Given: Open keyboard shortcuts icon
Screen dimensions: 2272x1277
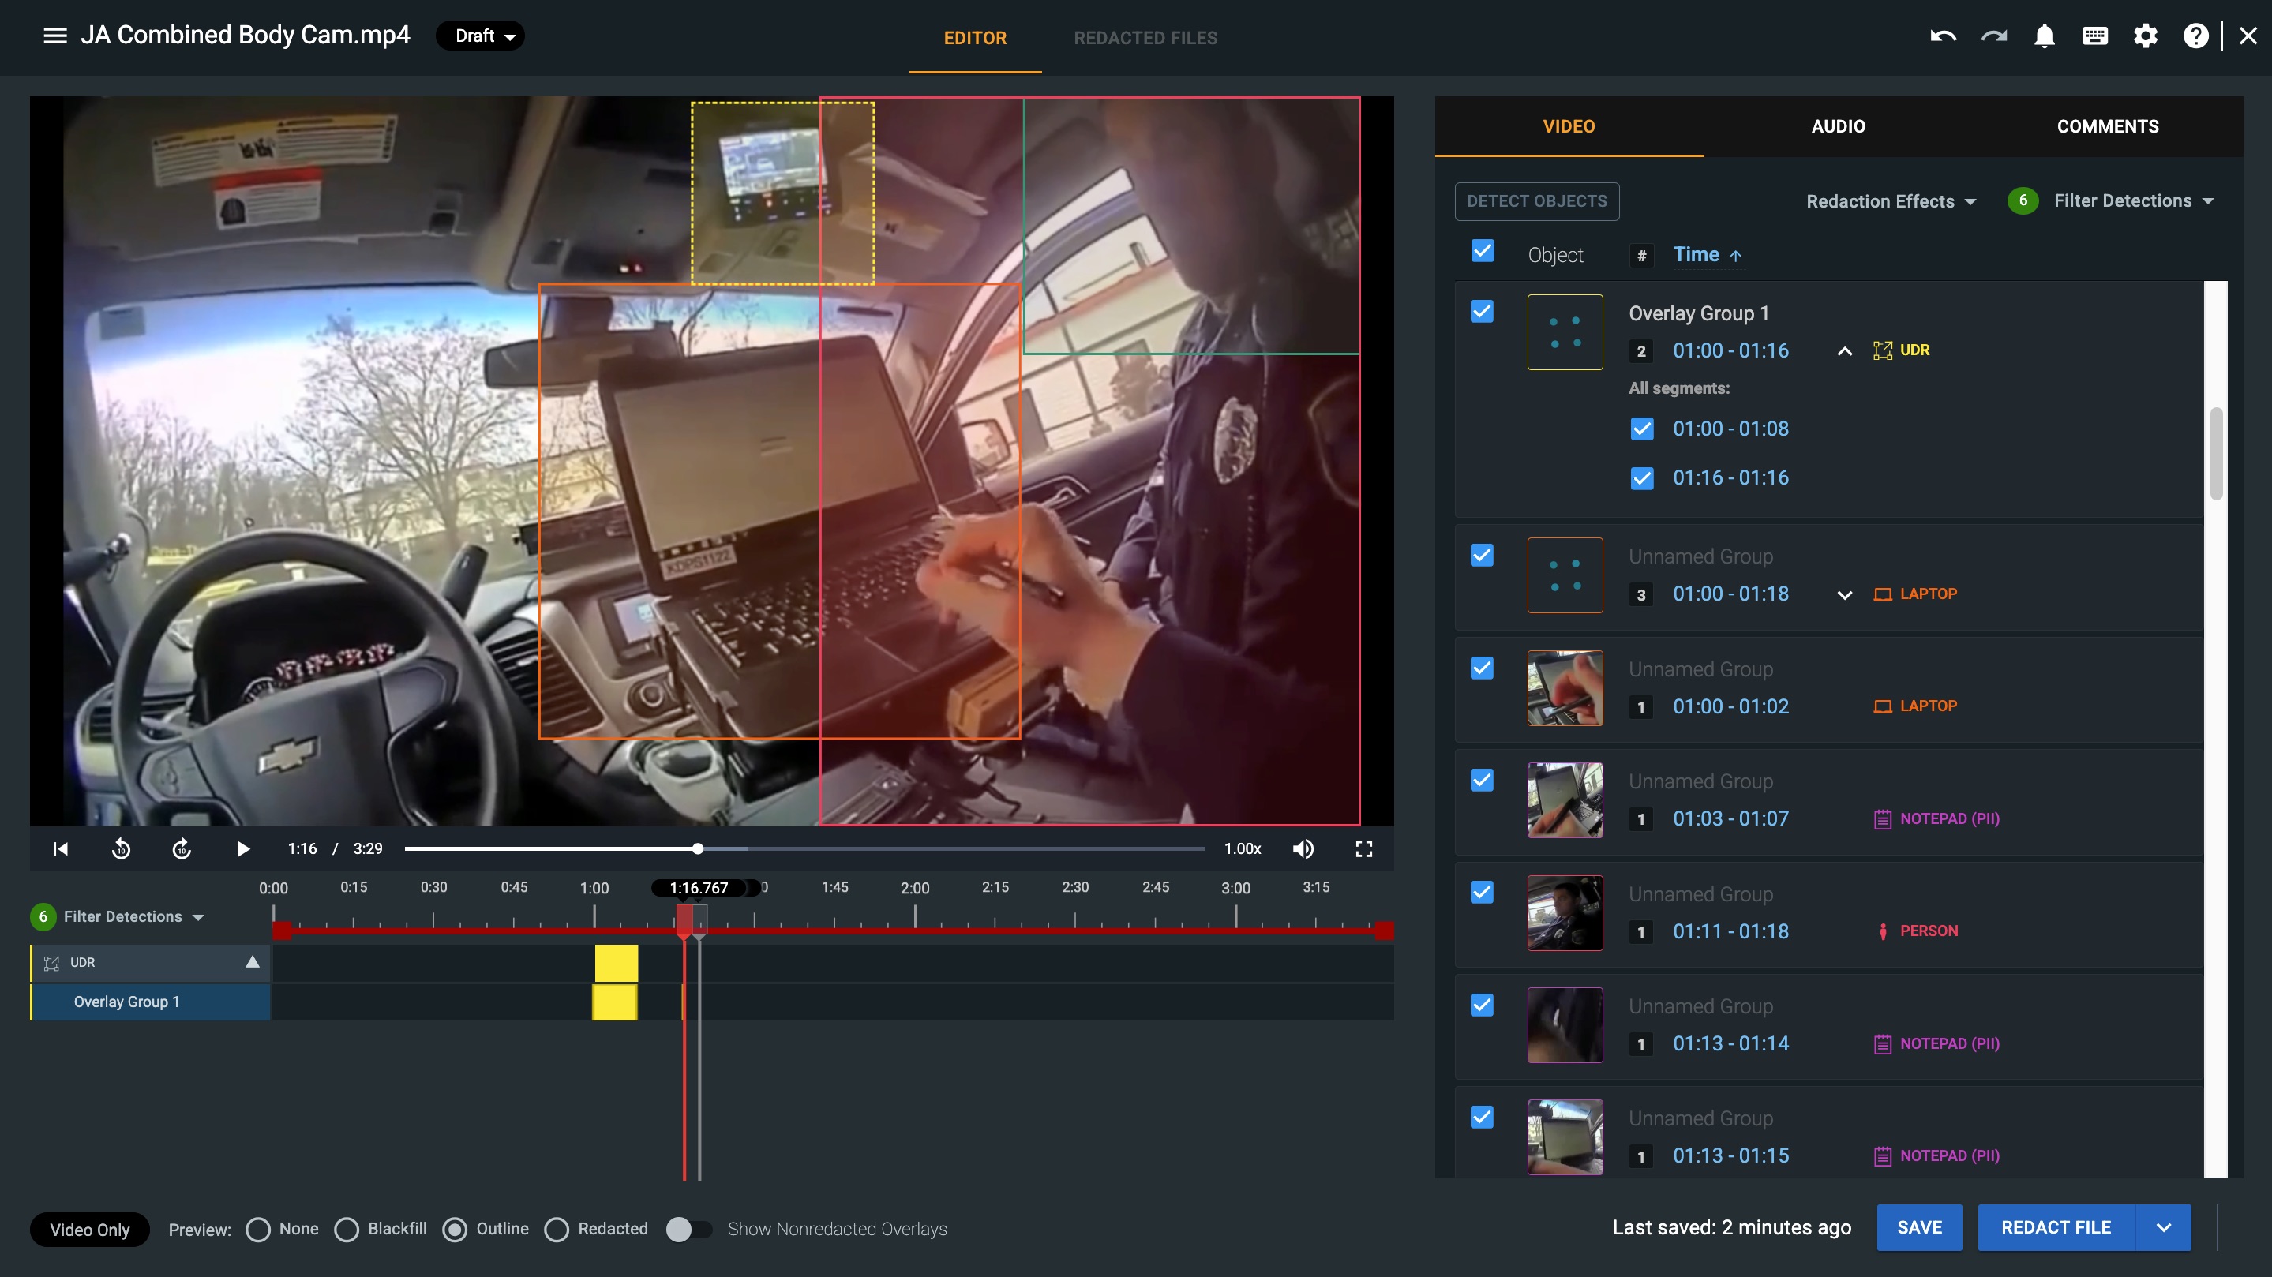Looking at the screenshot, I should 2094,36.
